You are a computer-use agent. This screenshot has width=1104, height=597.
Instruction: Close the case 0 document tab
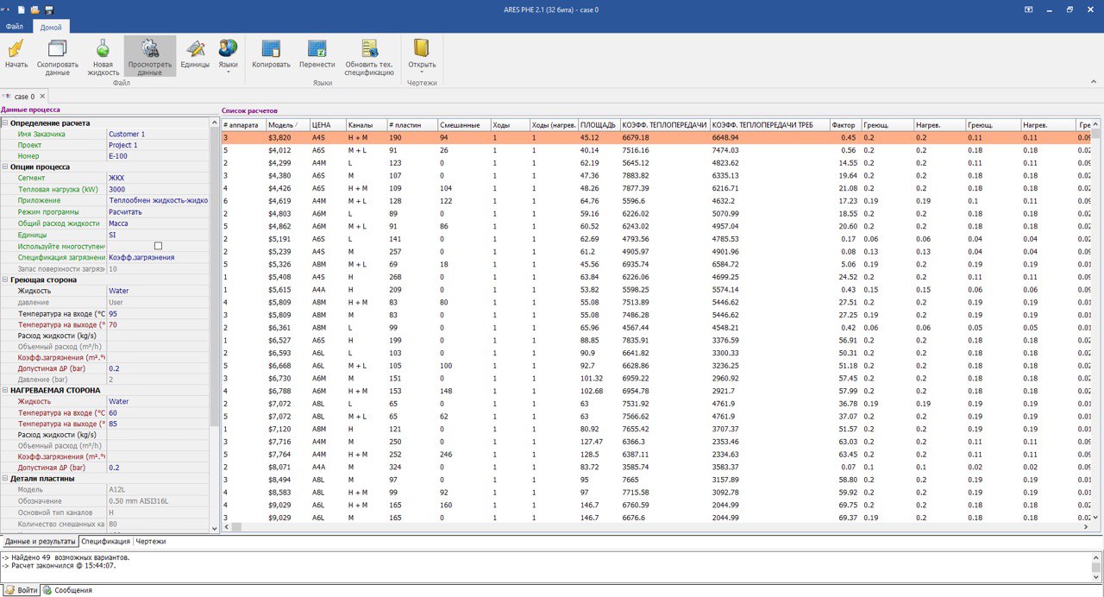click(x=42, y=97)
